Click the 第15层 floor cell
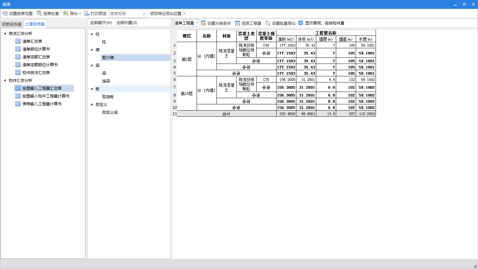This screenshot has width=478, height=269. [x=187, y=94]
